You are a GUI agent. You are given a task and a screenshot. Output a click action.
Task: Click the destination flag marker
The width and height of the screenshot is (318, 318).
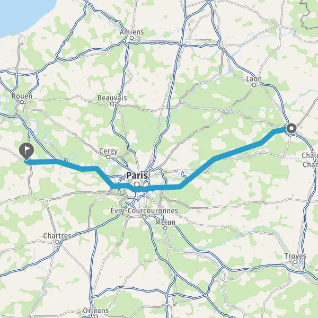click(26, 151)
